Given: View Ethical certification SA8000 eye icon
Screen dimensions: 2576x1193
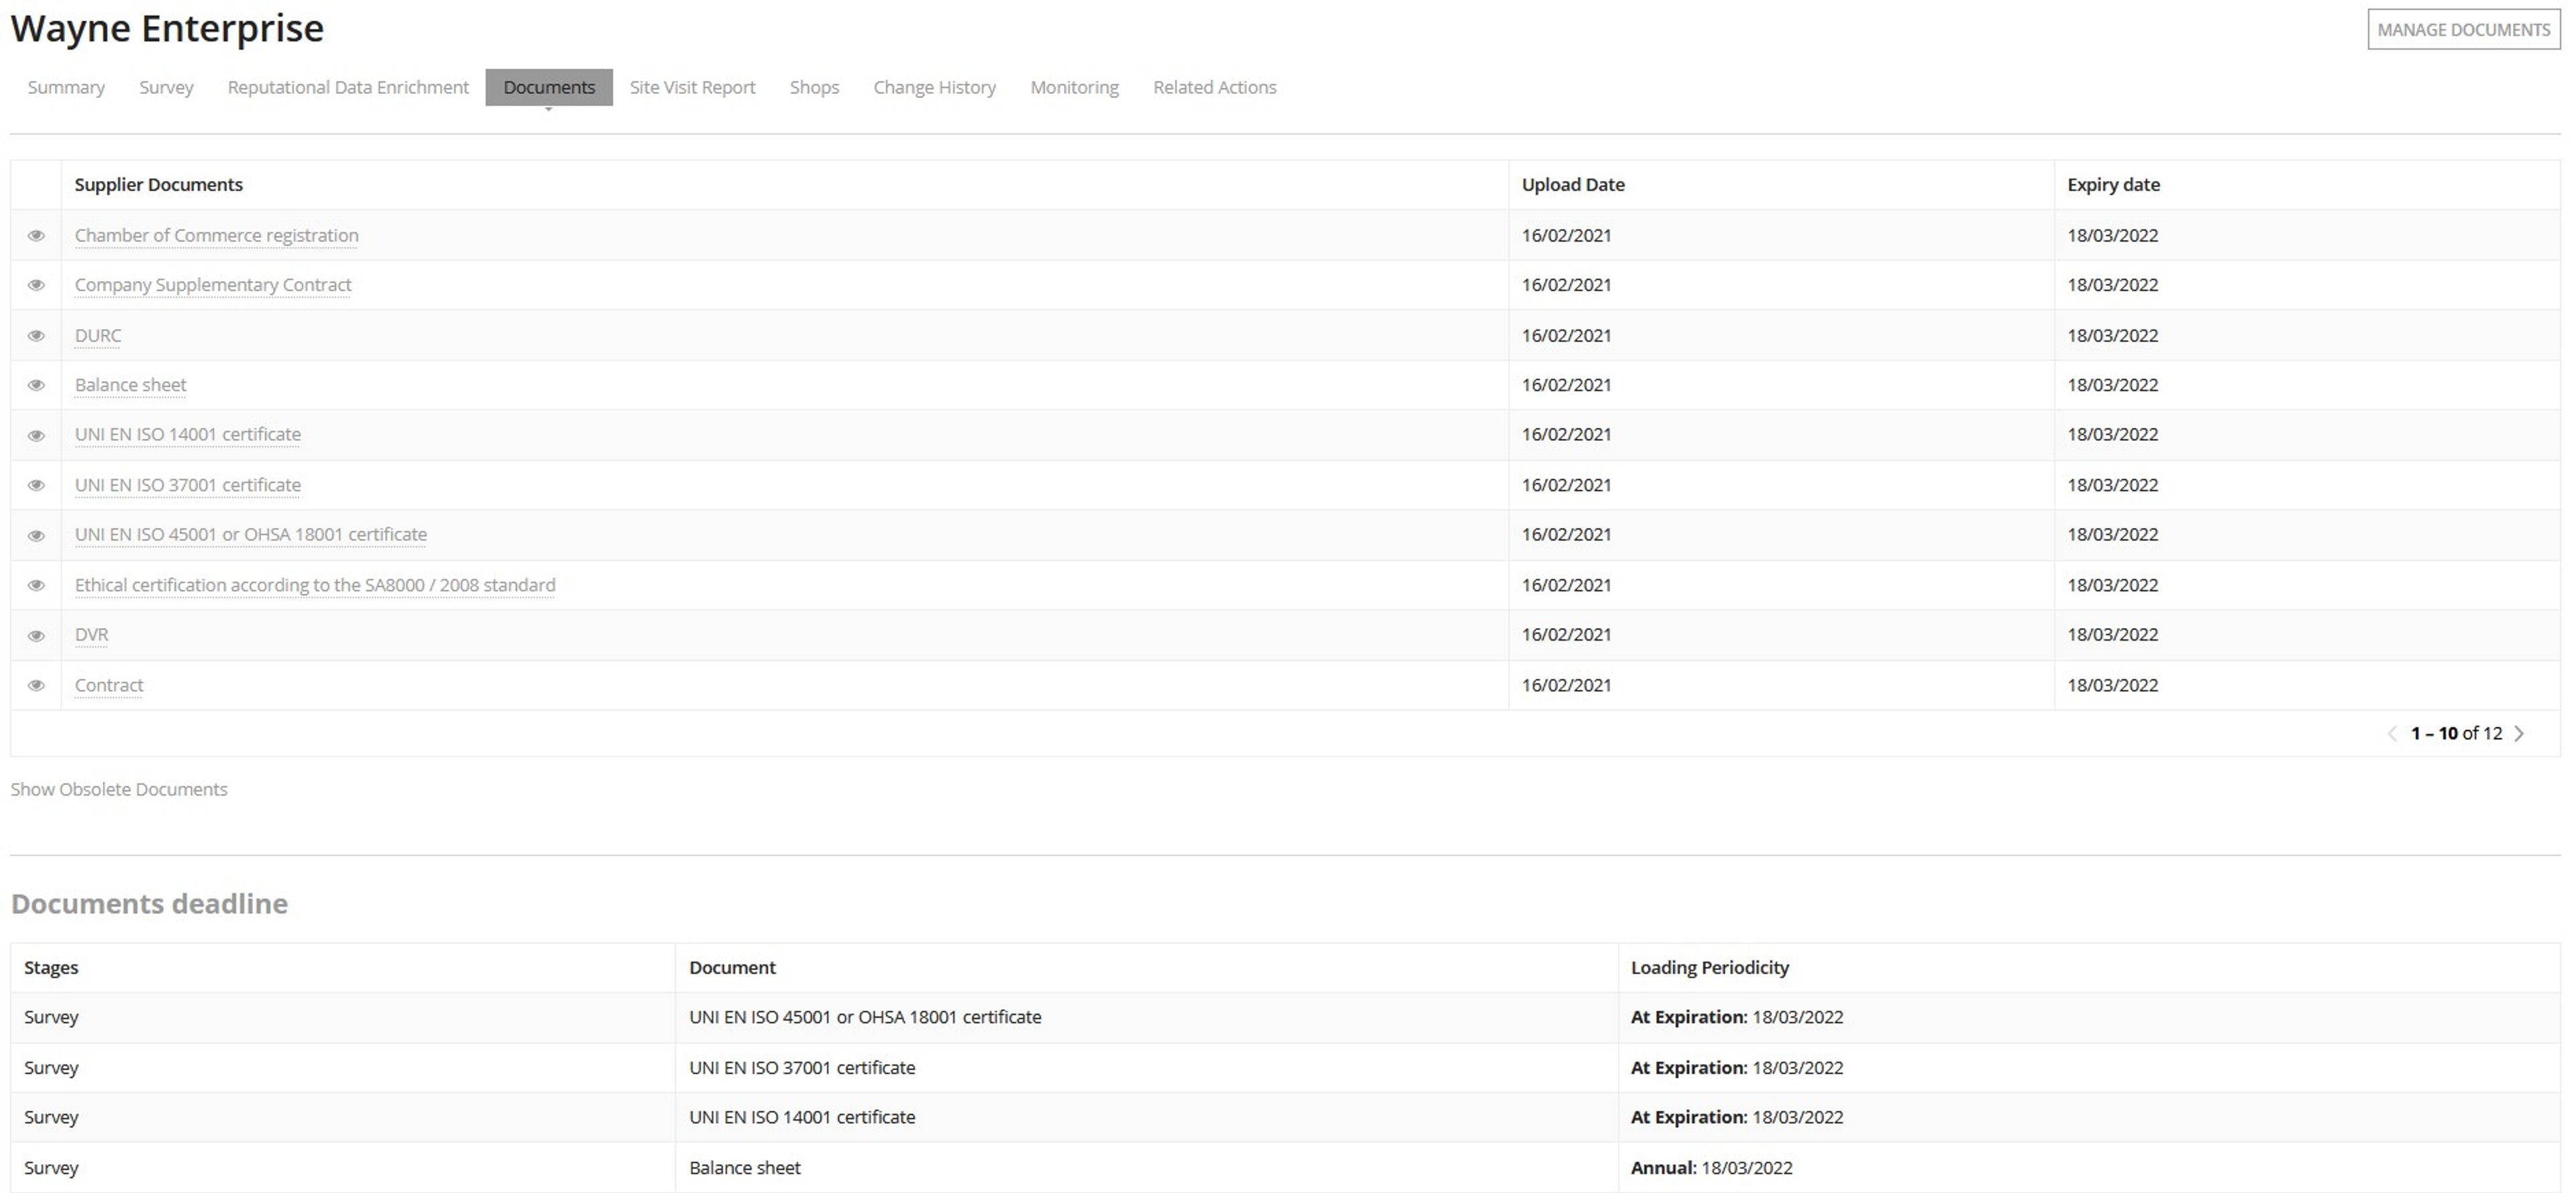Looking at the screenshot, I should 36,585.
